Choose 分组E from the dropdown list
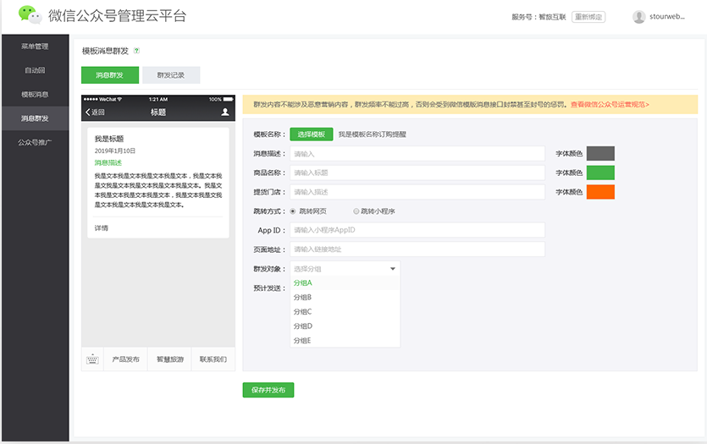This screenshot has height=444, width=707. pos(302,340)
